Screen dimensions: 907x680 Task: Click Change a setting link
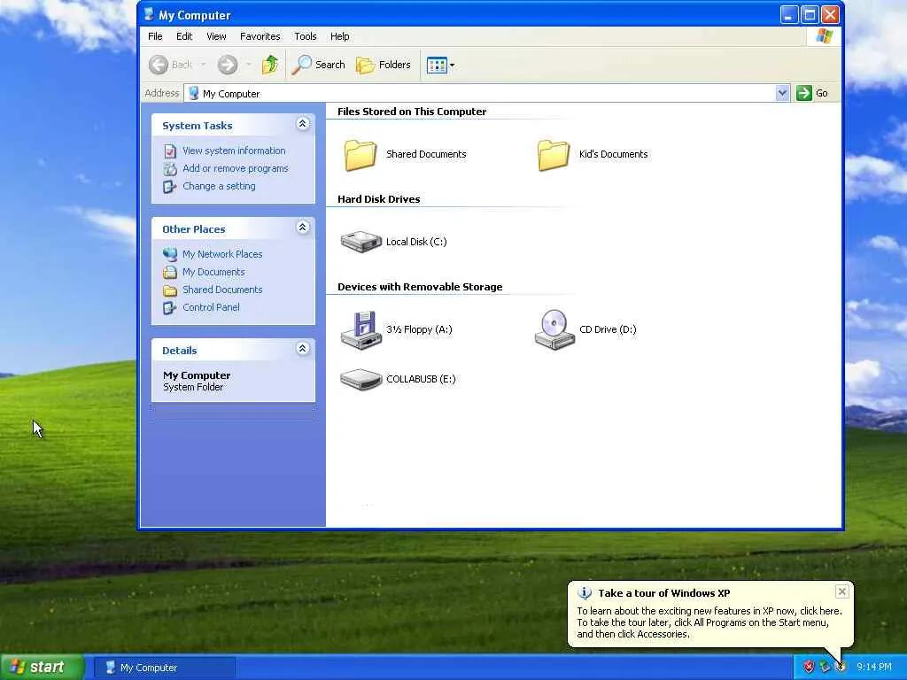pos(219,186)
